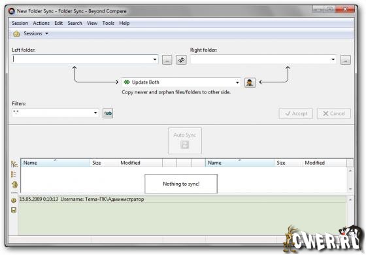
Task: Browse for right folder button
Action: coord(346,60)
